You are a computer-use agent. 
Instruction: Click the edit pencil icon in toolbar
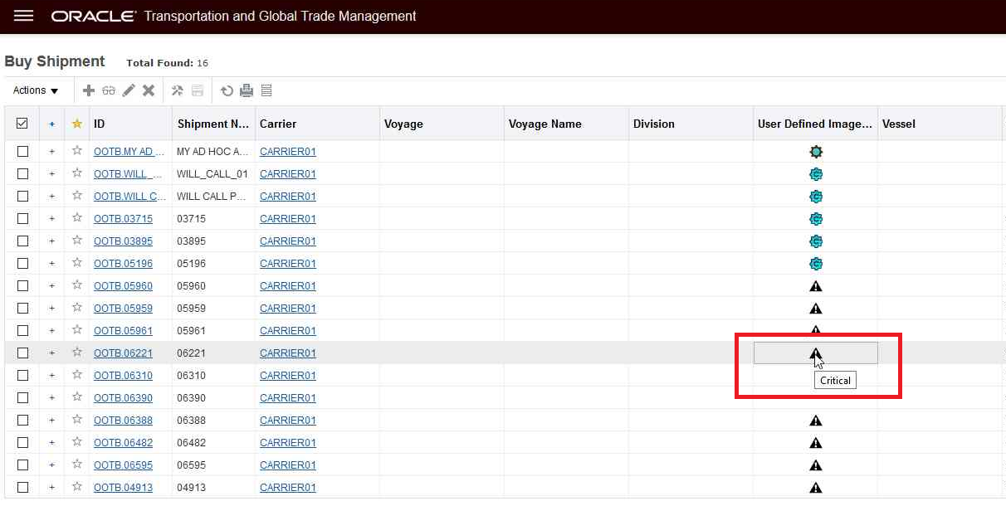(129, 90)
